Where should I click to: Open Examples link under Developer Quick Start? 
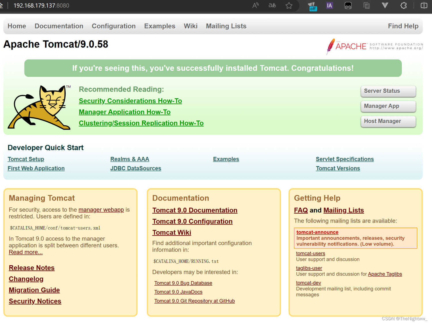click(226, 159)
